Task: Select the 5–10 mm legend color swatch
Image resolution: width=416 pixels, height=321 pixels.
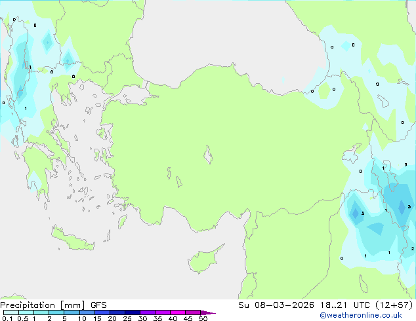Action: (72, 312)
